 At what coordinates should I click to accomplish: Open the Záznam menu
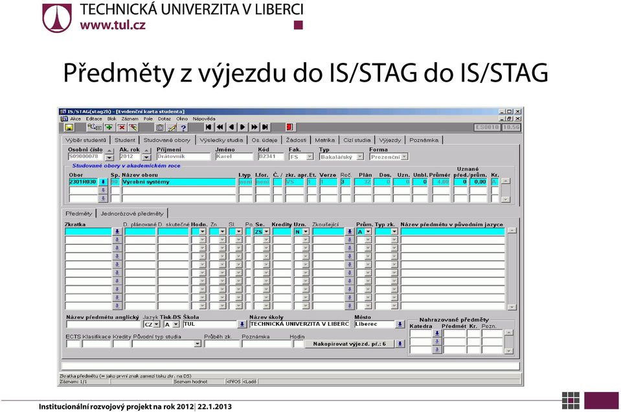click(130, 119)
